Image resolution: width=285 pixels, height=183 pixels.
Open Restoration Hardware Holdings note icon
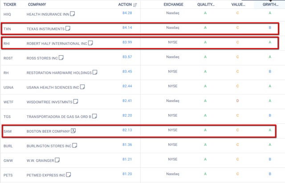click(95, 72)
